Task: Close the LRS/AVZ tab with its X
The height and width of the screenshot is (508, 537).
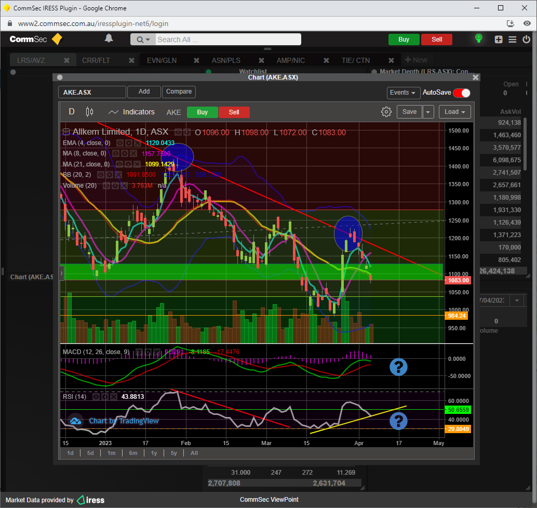Action: pos(67,60)
